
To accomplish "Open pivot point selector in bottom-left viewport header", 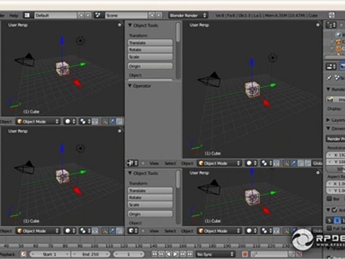I will [84, 231].
